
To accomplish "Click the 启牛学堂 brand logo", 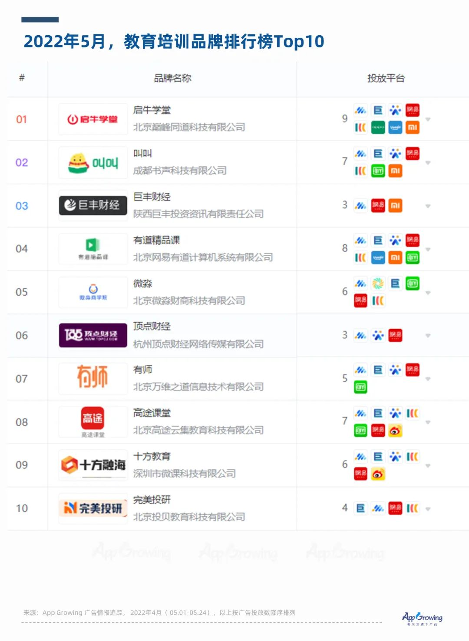I will [x=93, y=119].
